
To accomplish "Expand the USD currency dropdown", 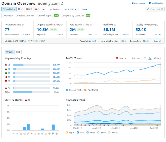I will coord(84,9).
